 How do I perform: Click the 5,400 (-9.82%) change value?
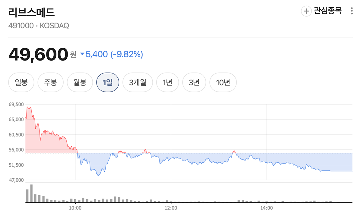(114, 54)
